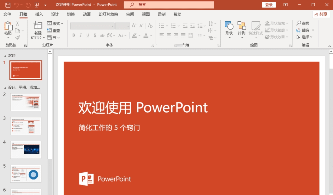Expand the New Slide (新建幻灯片) dropdown
This screenshot has width=333, height=195.
coord(43,37)
